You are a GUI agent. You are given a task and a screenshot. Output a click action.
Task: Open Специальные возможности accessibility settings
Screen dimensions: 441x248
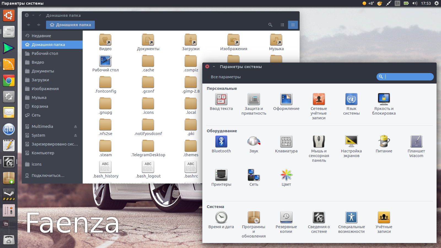(x=351, y=217)
